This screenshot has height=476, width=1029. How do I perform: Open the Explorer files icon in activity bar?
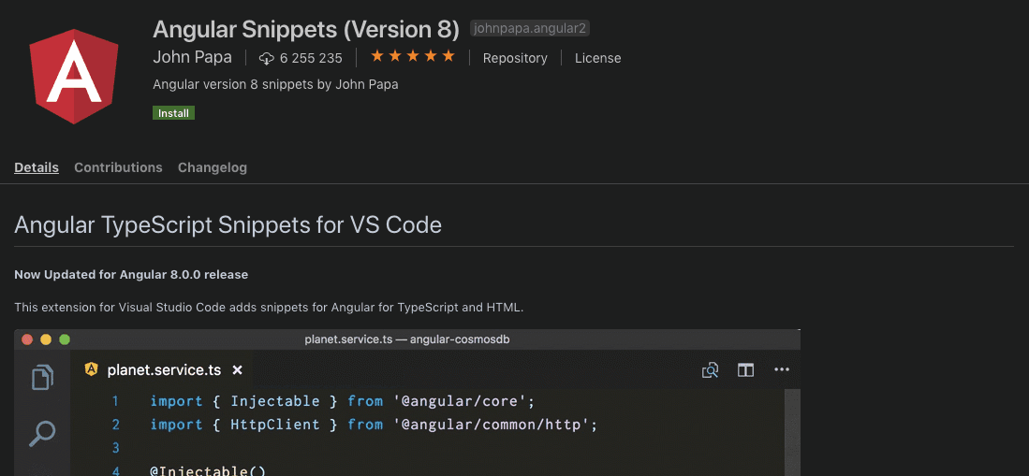pos(42,378)
